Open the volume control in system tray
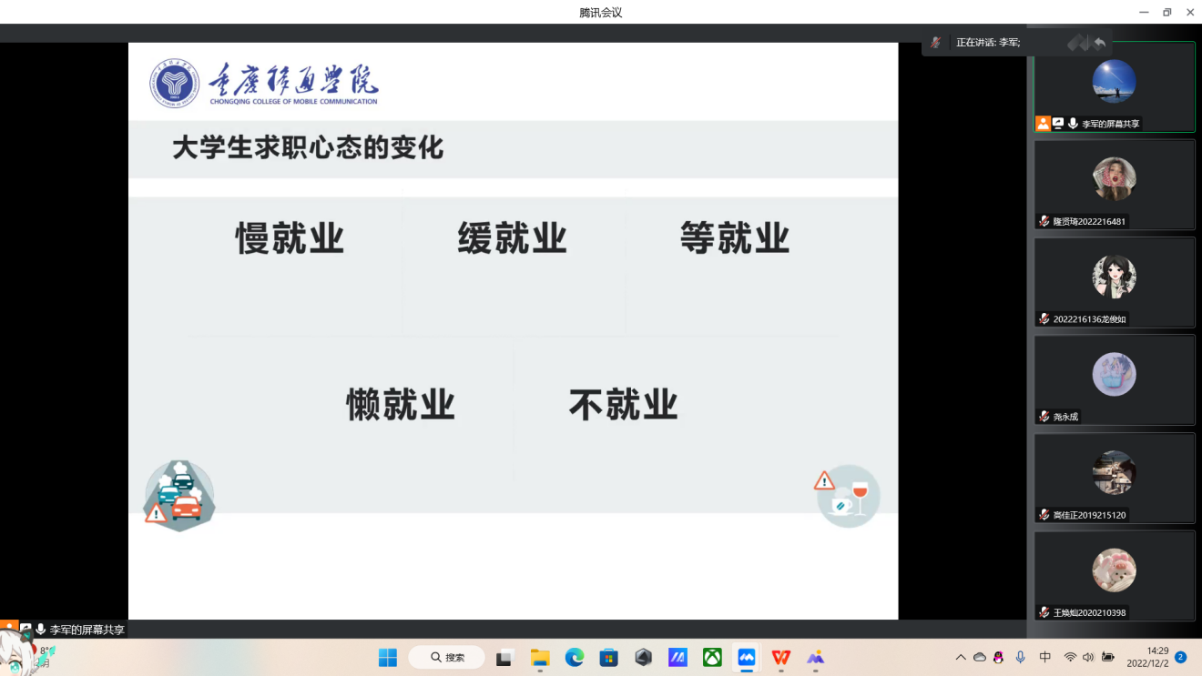Image resolution: width=1202 pixels, height=676 pixels. coord(1088,657)
